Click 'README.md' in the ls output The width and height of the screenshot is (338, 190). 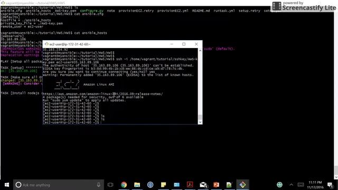click(201, 11)
